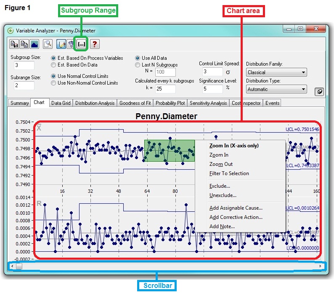Viewport: 334px width, 293px height.
Task: Toggle the pencil edit icon
Action: click(61, 44)
